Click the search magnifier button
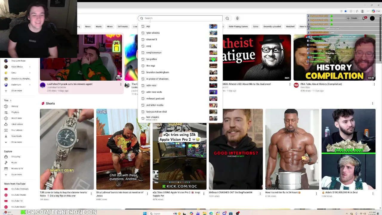Screen dimensions: 382x215 point(227,18)
